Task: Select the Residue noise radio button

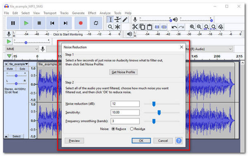Action: (x=132, y=129)
